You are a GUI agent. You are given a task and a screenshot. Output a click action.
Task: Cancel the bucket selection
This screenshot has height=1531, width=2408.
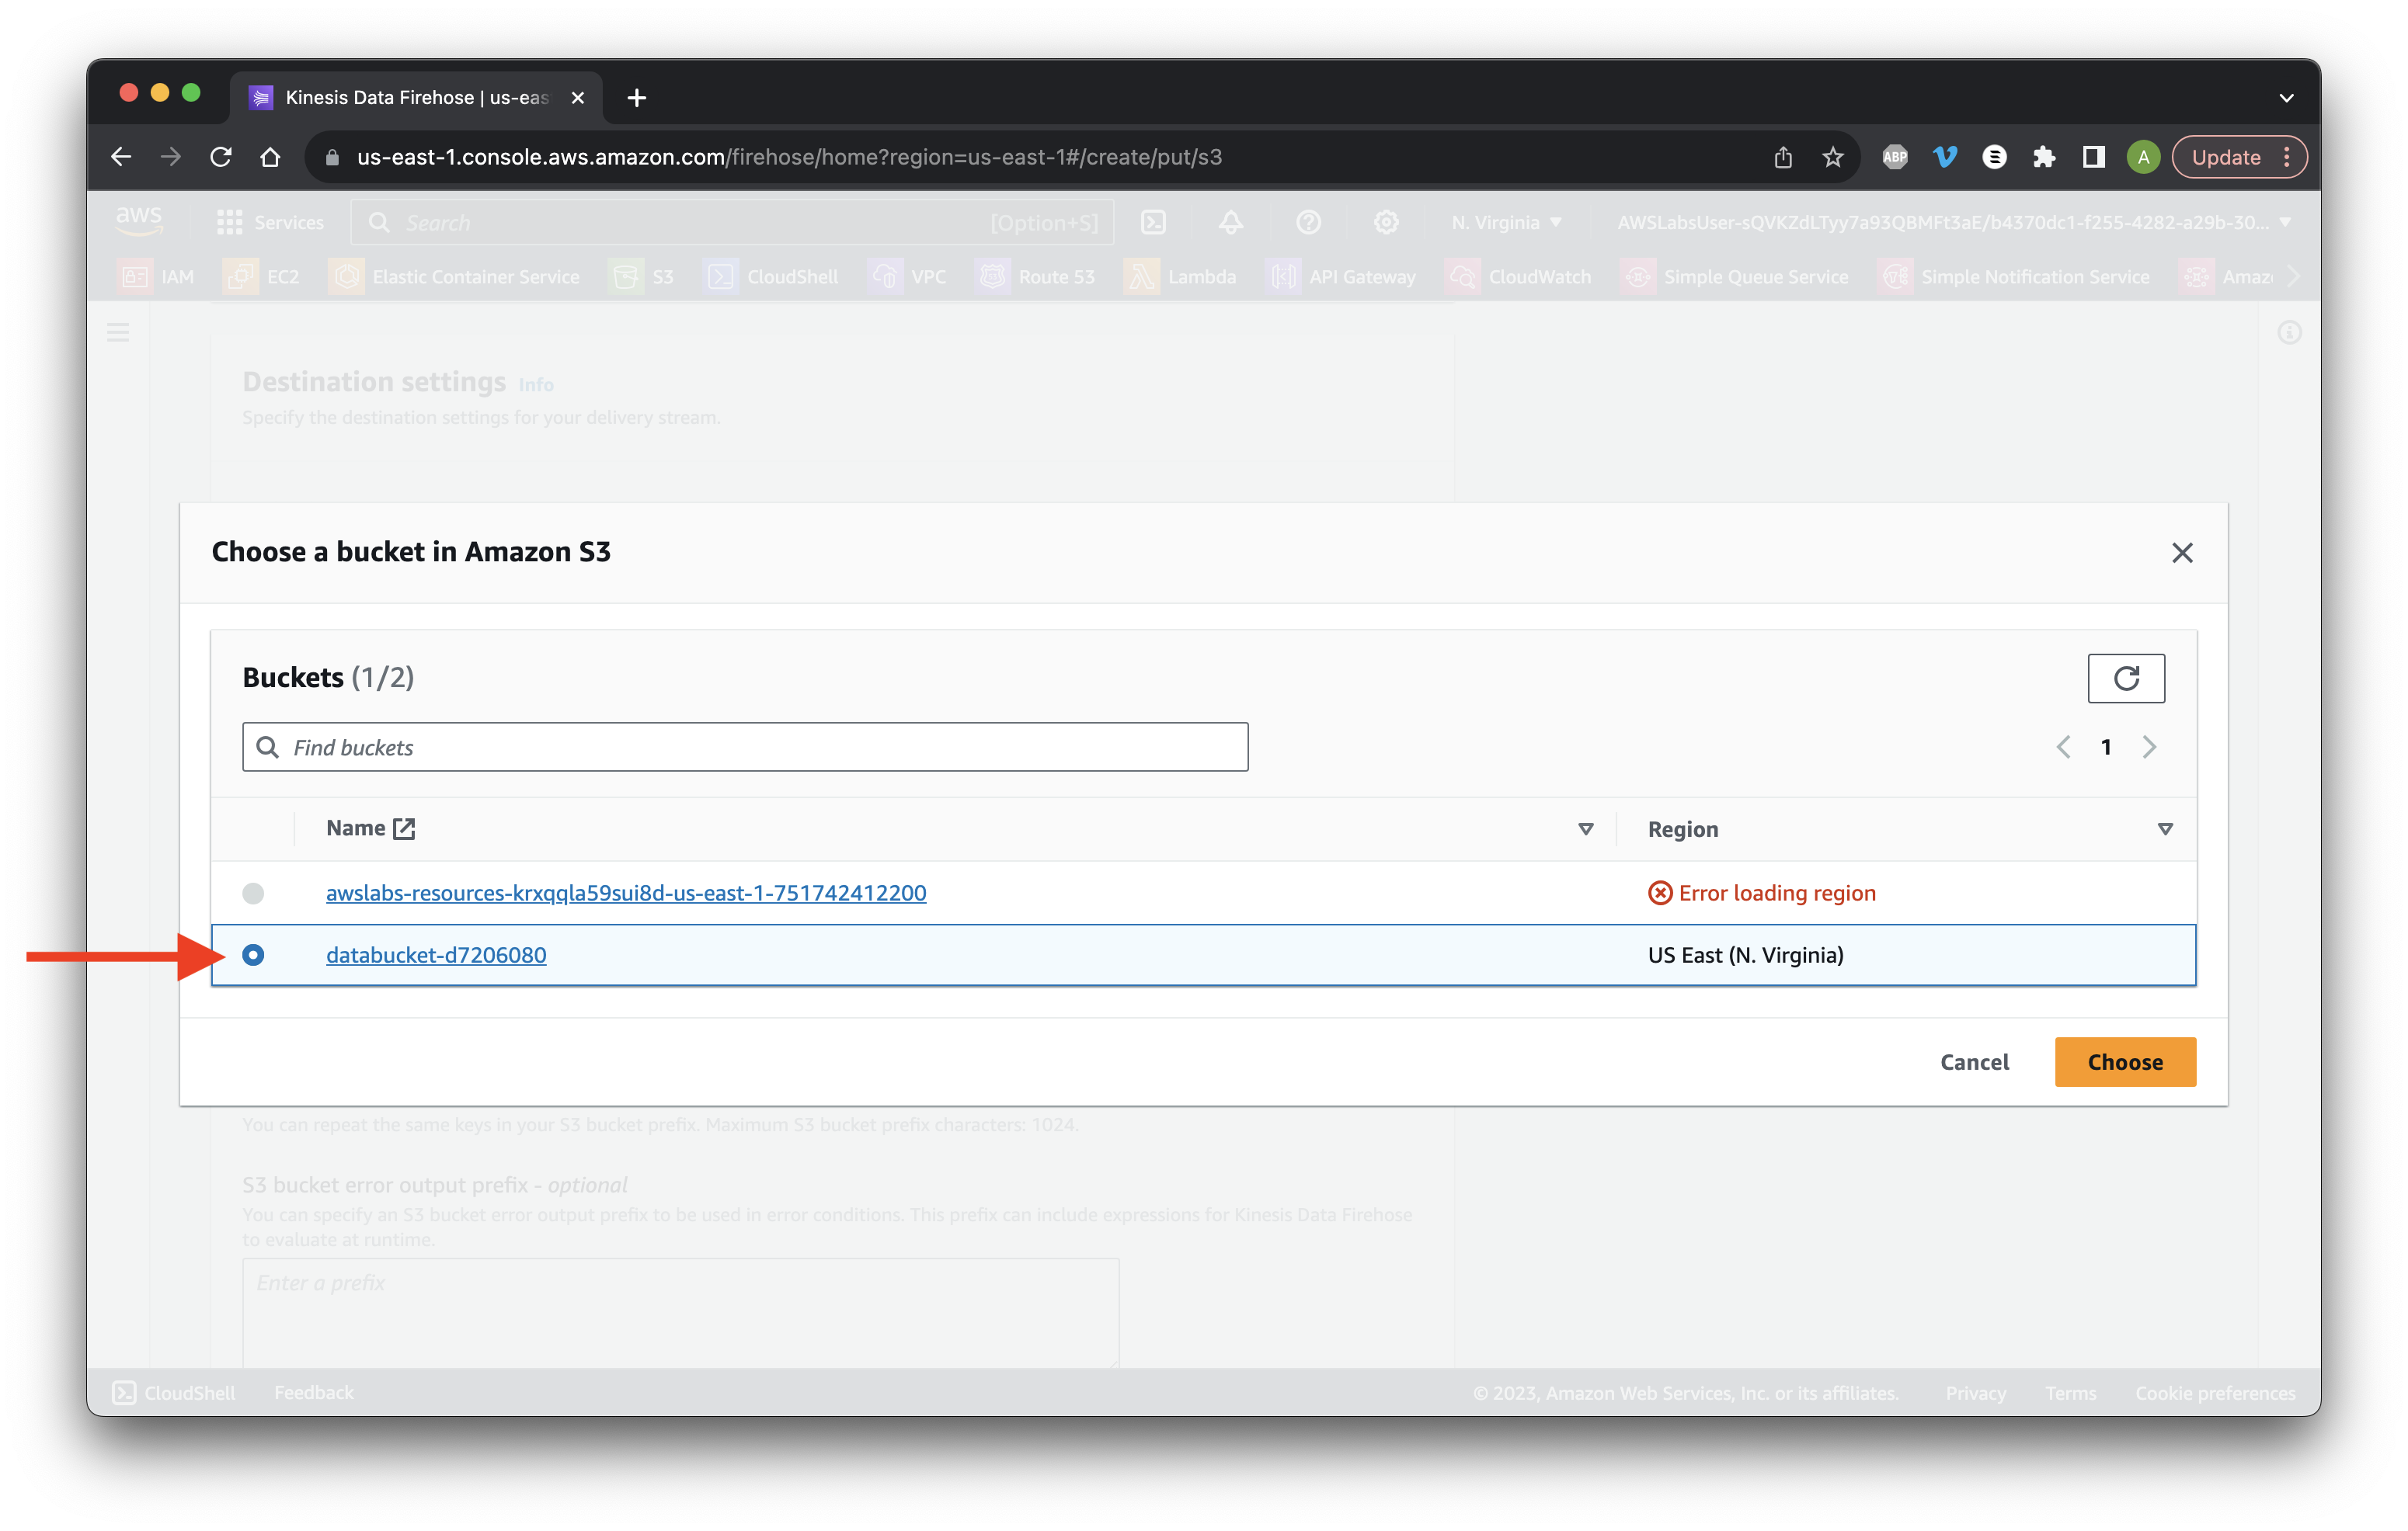click(x=1974, y=1061)
